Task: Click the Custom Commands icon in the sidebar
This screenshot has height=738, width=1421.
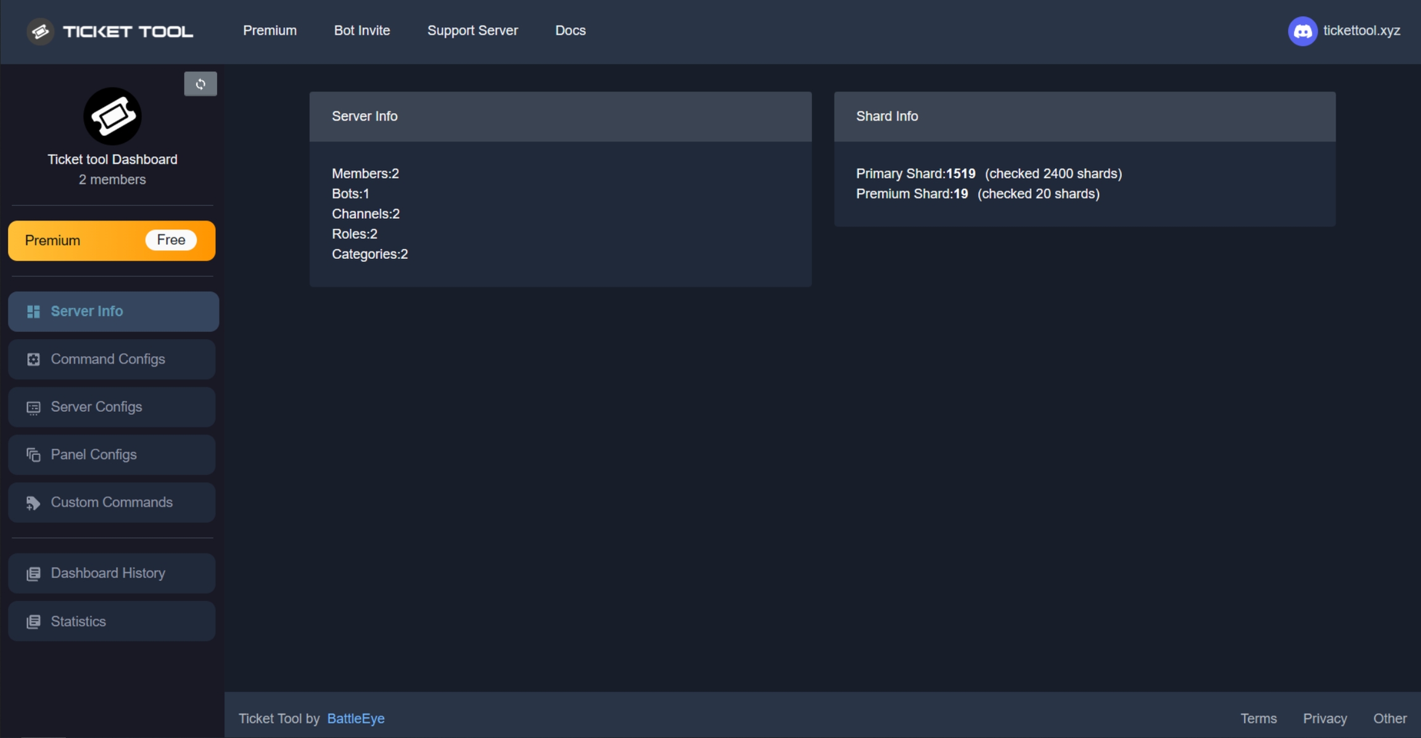Action: coord(33,503)
